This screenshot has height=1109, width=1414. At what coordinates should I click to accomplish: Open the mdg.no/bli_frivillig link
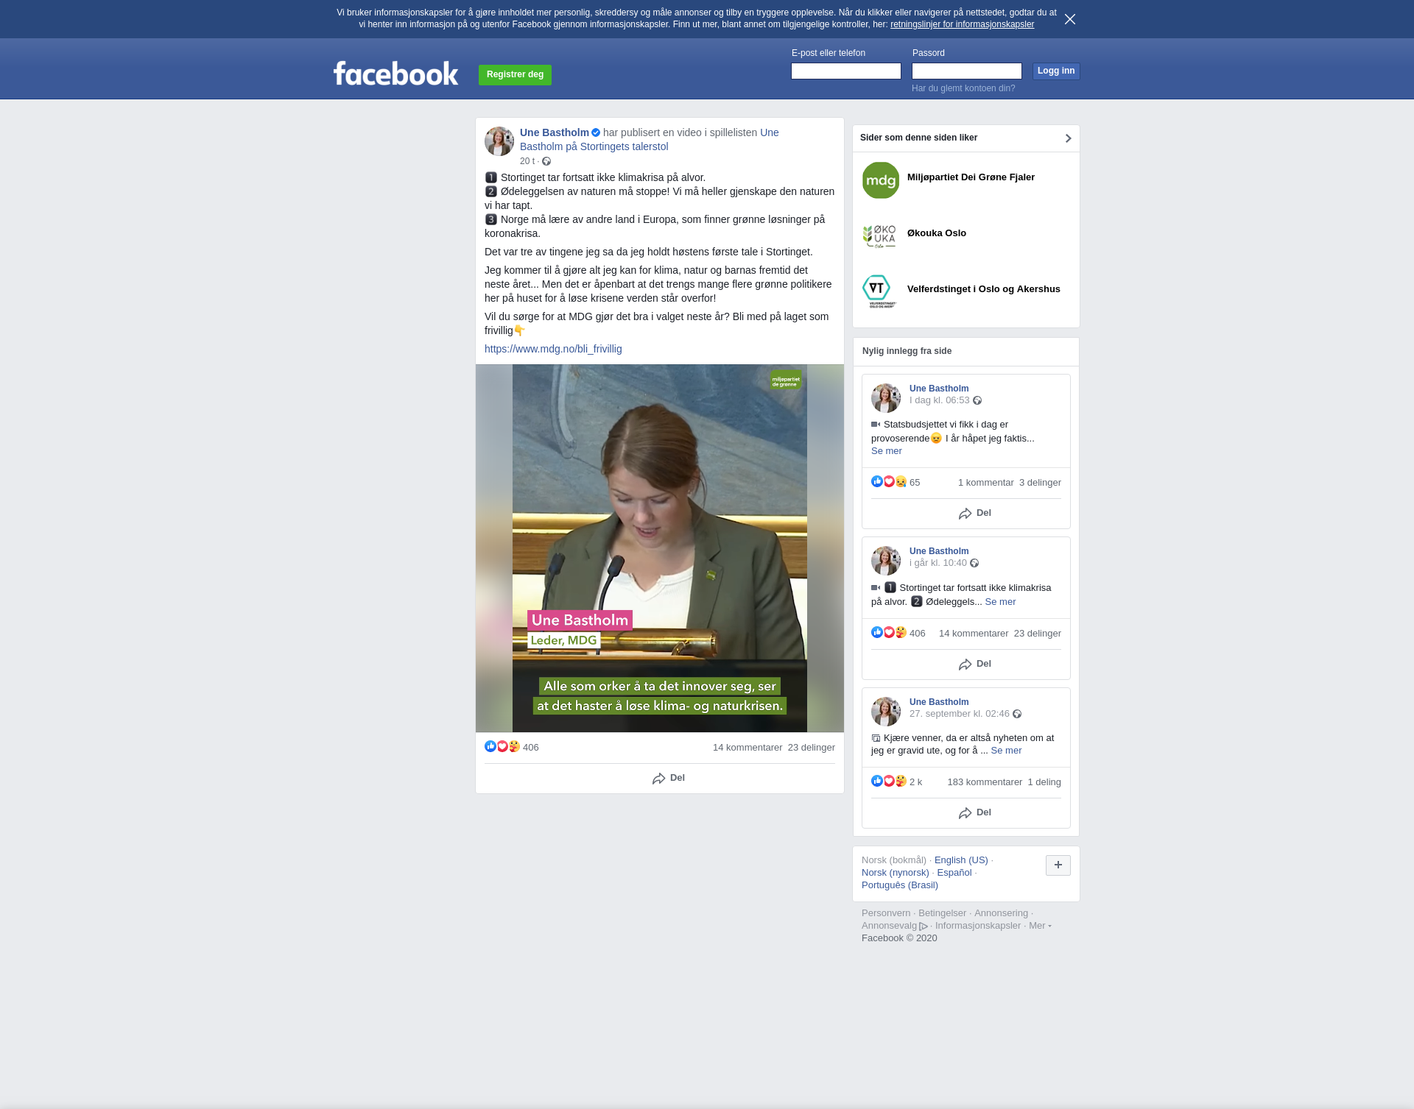coord(553,349)
